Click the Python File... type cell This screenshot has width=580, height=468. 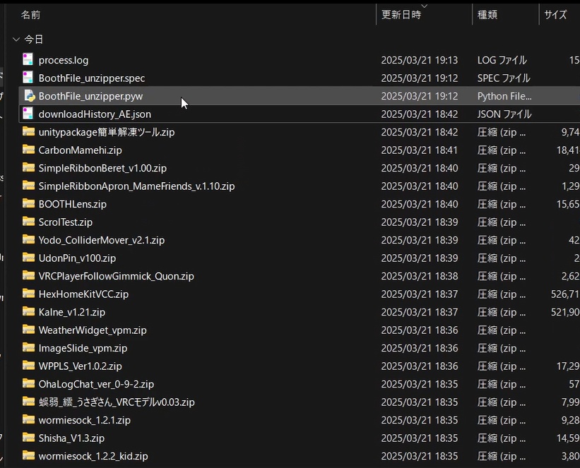pos(504,96)
